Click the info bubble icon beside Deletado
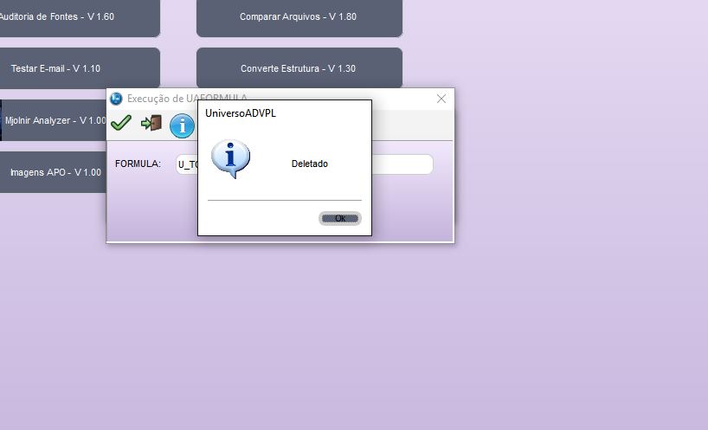The width and height of the screenshot is (708, 430). pos(230,159)
